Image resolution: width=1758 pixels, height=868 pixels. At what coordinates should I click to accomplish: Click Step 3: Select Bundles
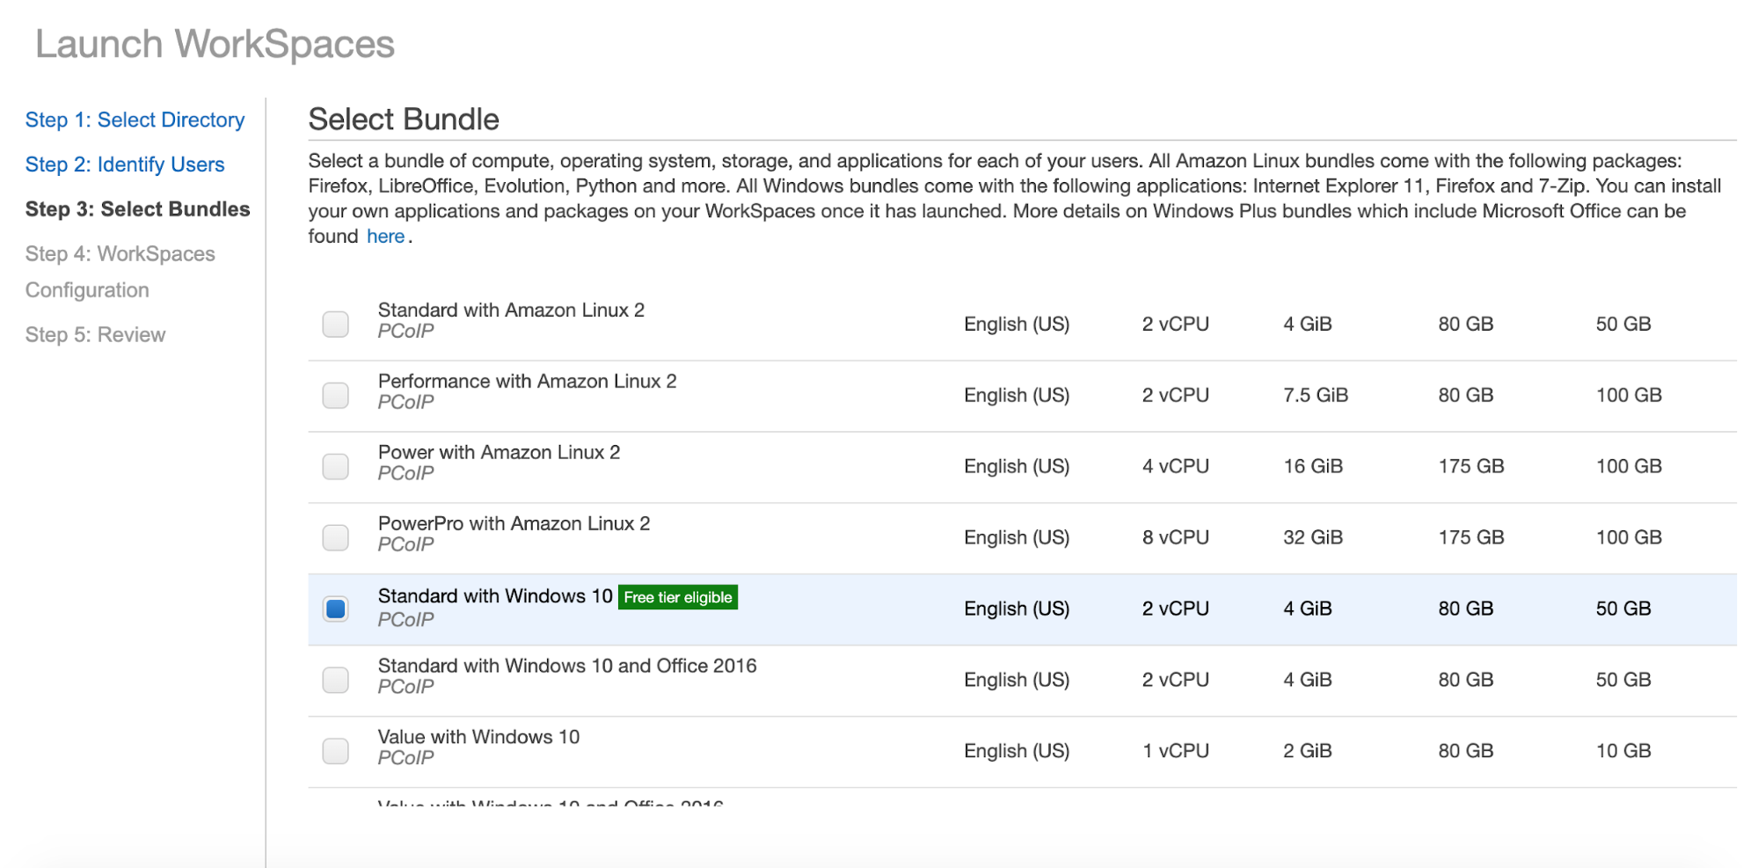[x=137, y=209]
